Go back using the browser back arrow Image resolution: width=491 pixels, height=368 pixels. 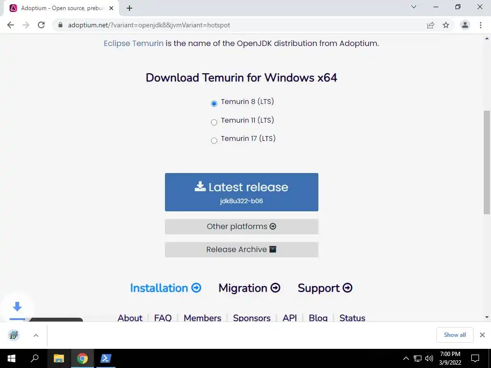(11, 25)
